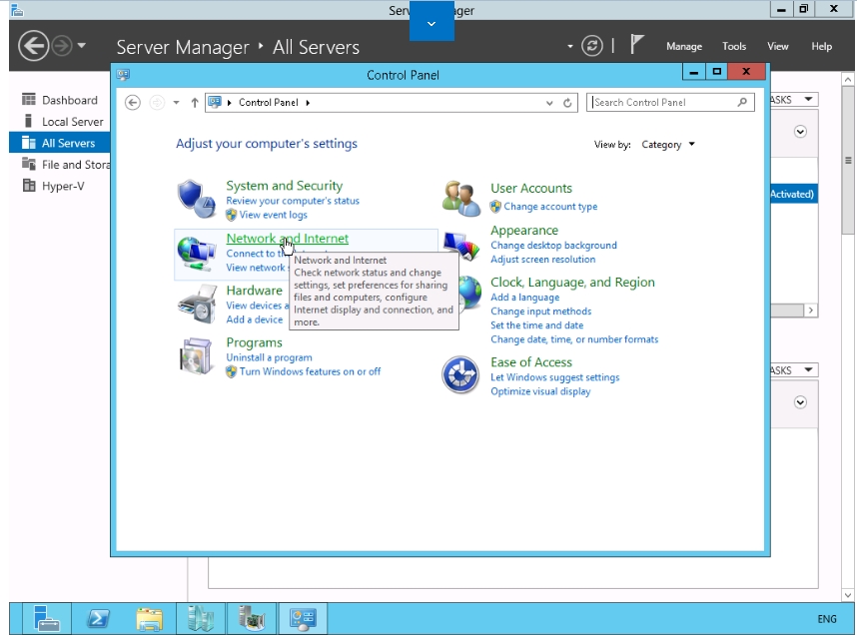Open the Tools menu

pos(734,47)
